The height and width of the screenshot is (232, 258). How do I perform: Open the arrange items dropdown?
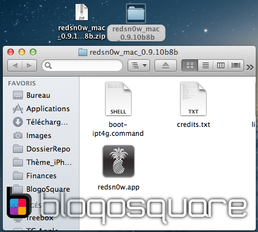[x=139, y=65]
